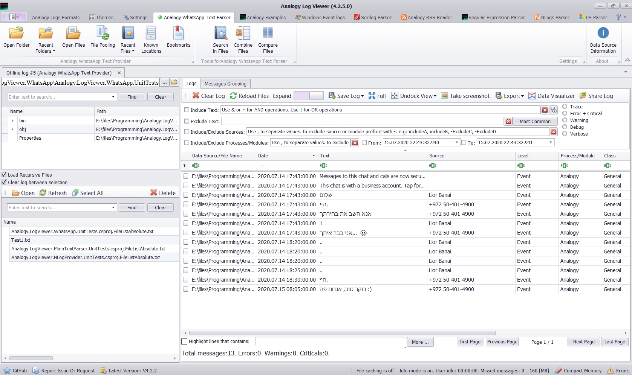Open Folder in the ribbon
This screenshot has height=375, width=632.
tap(17, 38)
